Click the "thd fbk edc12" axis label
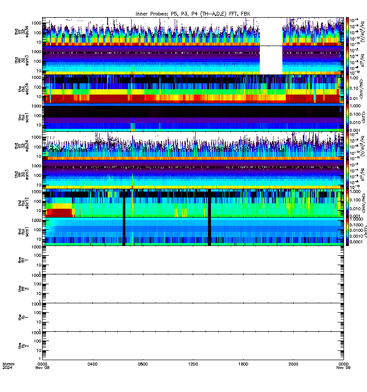The image size is (367, 392). [x=23, y=203]
